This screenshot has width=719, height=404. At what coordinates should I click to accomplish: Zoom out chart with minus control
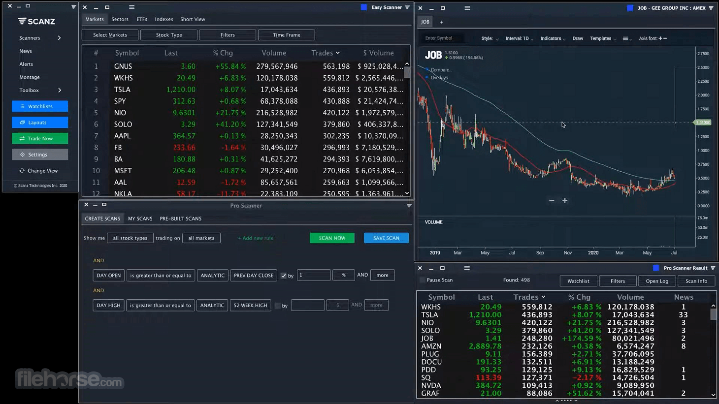point(552,200)
